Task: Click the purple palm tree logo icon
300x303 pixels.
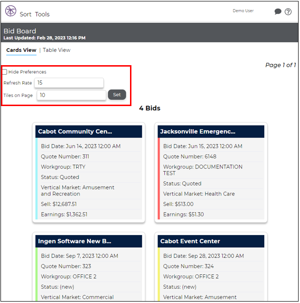Action: (10, 11)
